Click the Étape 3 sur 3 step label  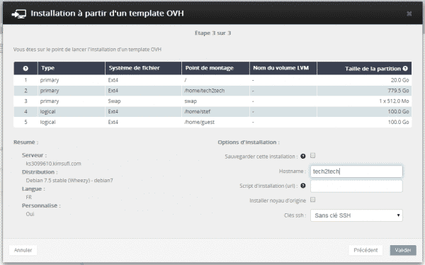tap(212, 33)
